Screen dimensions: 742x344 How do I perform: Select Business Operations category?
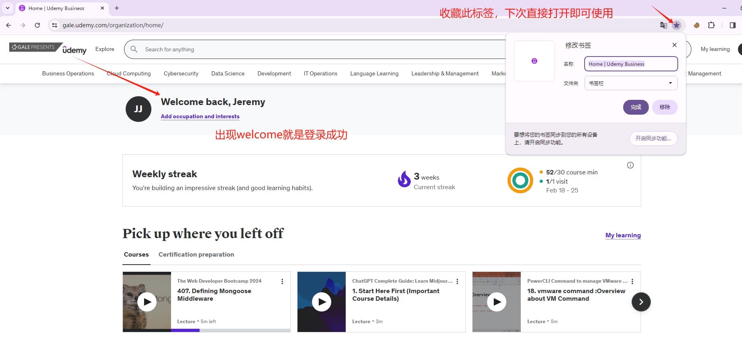point(68,73)
